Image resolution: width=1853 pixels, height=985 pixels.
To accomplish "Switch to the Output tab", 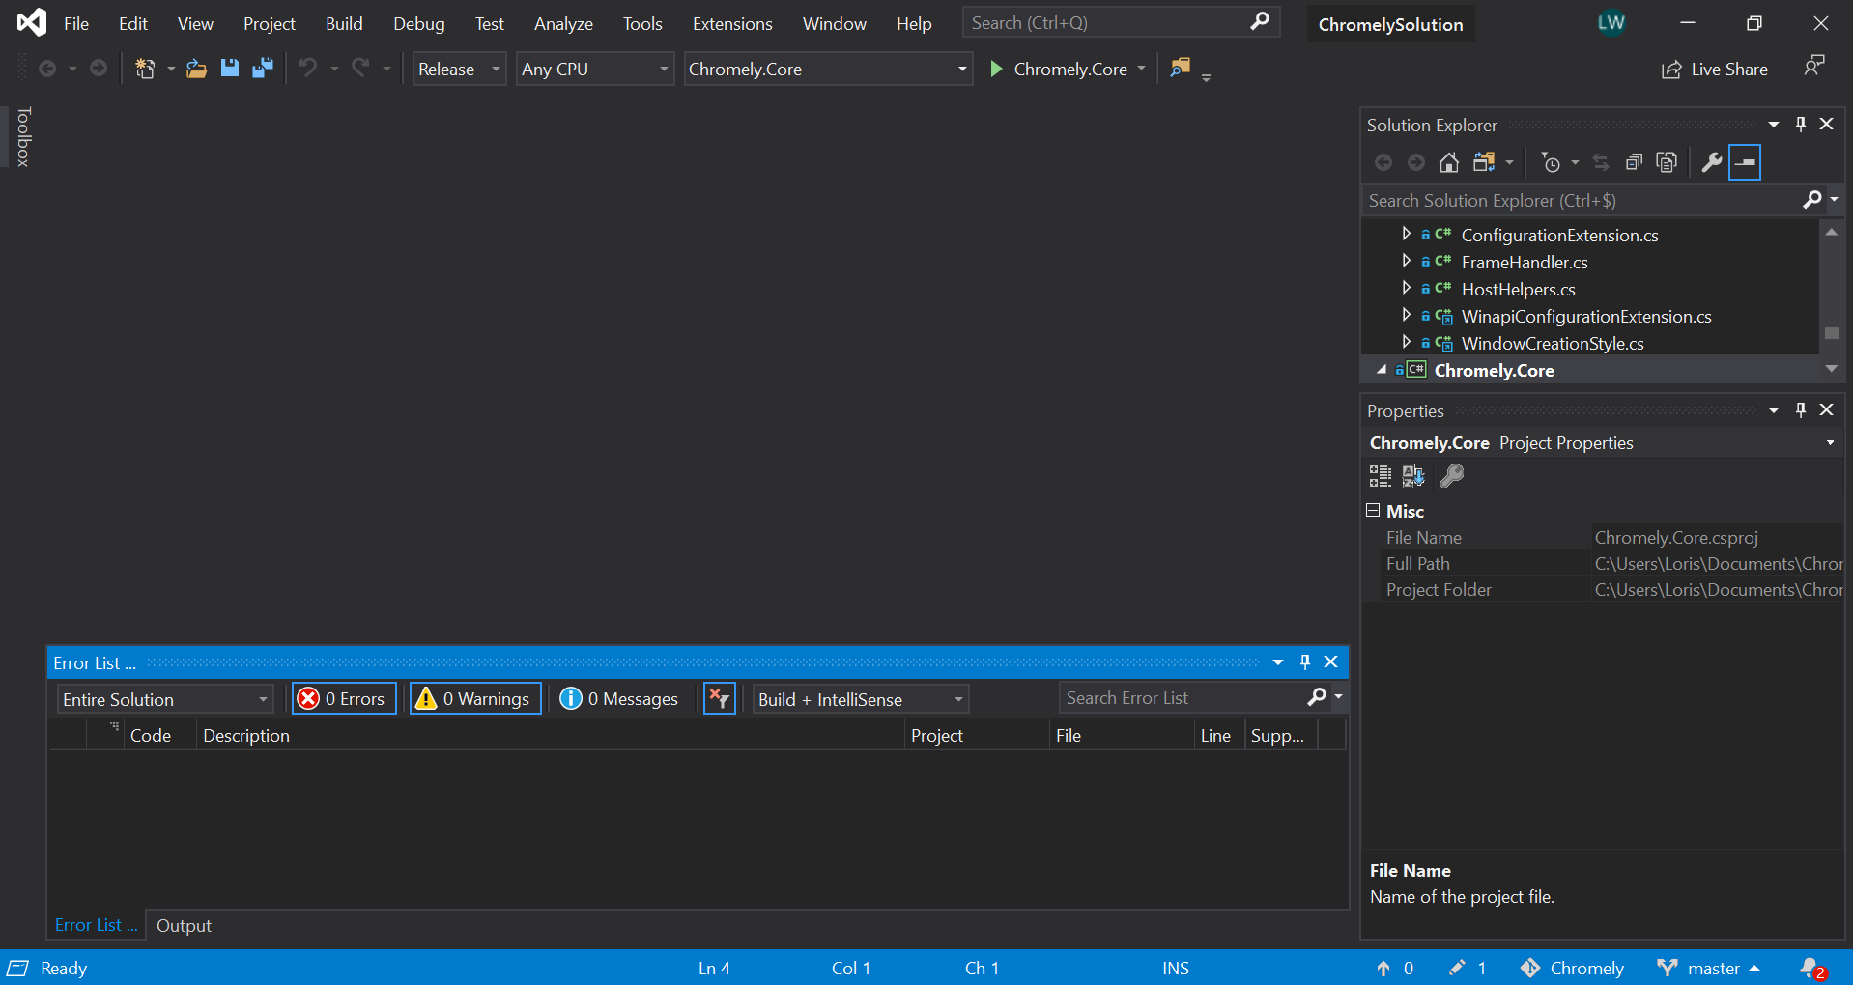I will [x=184, y=924].
